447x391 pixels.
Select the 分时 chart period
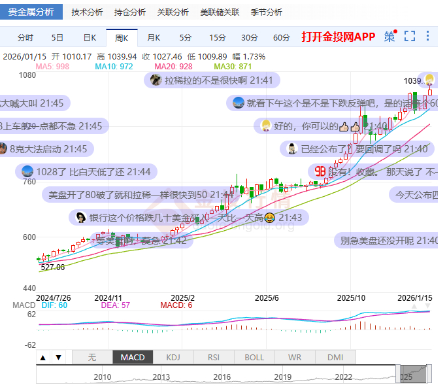point(25,38)
